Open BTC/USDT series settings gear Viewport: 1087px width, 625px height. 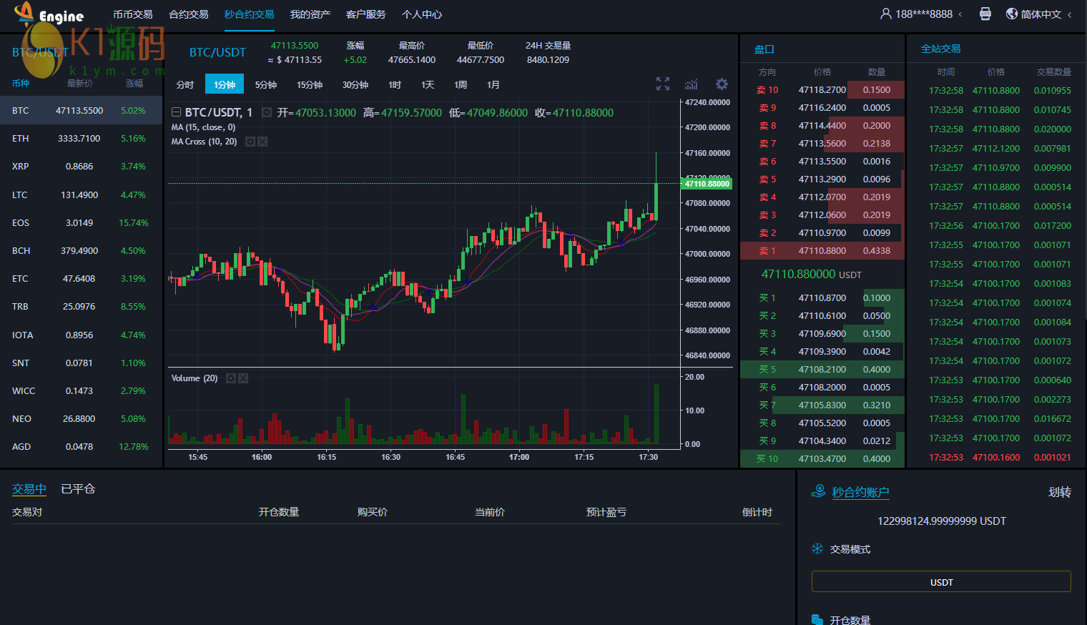point(267,113)
